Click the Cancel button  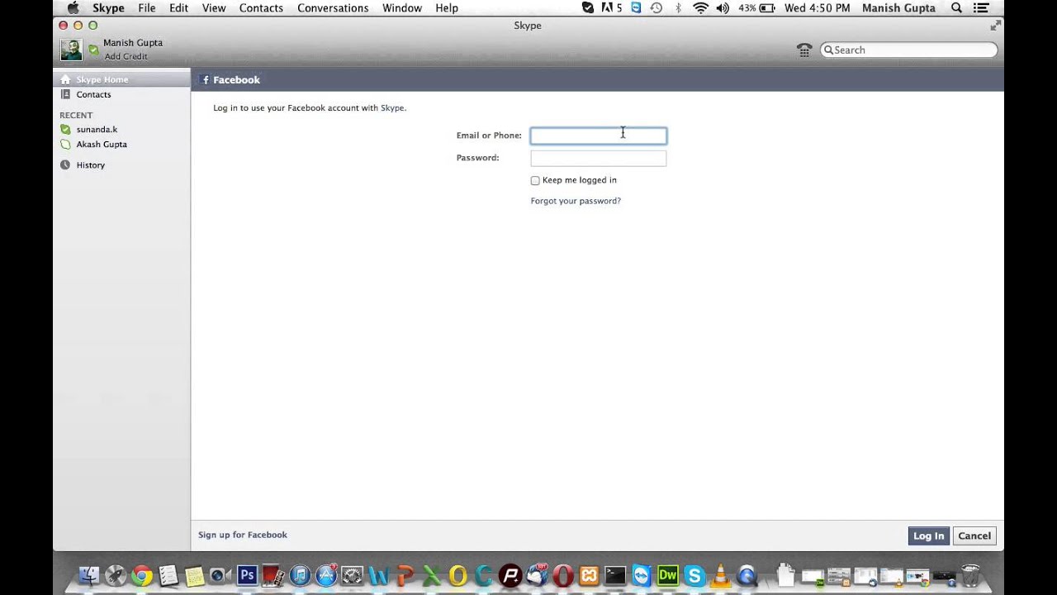click(x=974, y=535)
